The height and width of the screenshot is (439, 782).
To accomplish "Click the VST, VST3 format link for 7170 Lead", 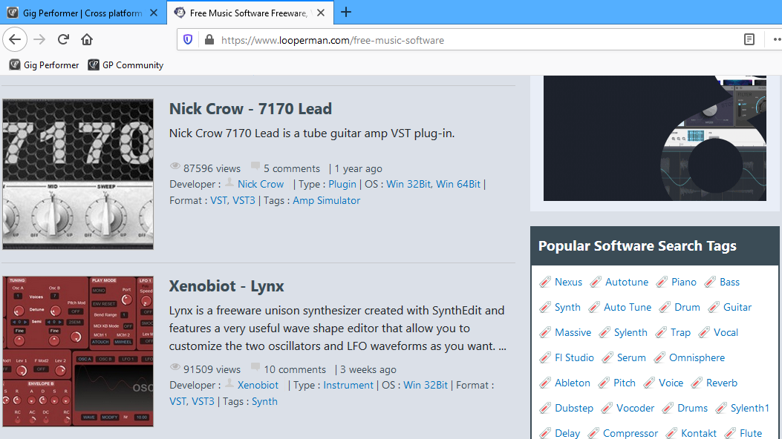I will [232, 200].
